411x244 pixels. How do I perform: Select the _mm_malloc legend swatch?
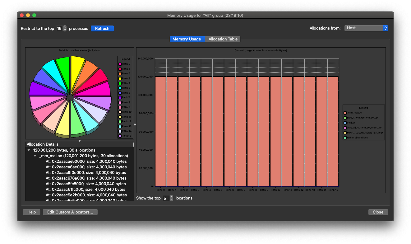[346, 113]
